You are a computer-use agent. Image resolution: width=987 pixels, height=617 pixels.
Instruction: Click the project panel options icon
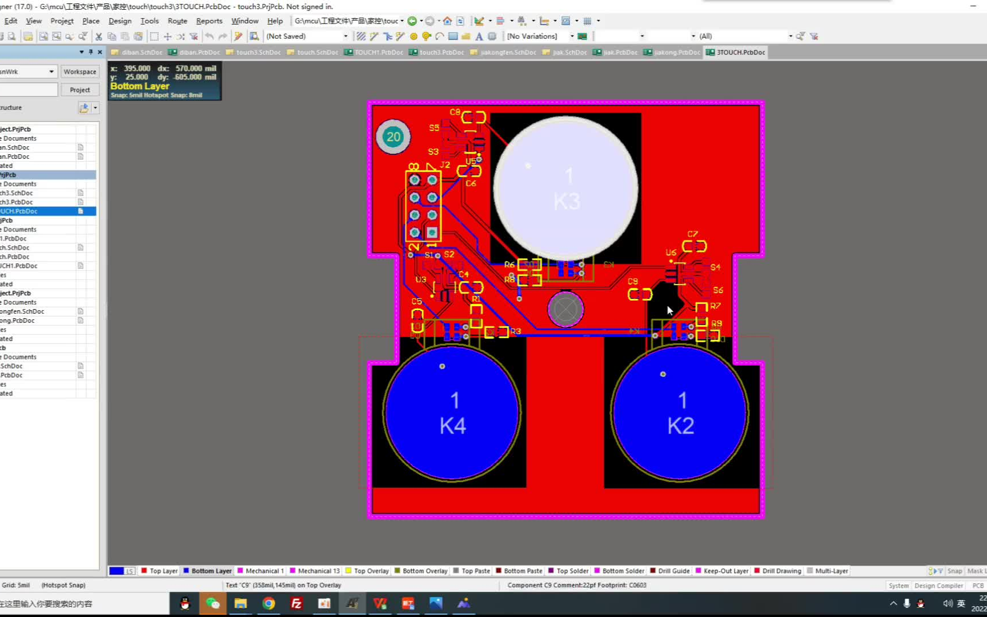[x=84, y=107]
